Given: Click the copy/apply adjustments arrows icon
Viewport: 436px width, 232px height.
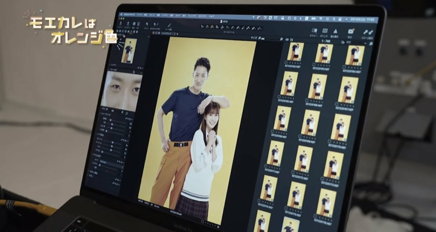Looking at the screenshot, I should pos(368,32).
